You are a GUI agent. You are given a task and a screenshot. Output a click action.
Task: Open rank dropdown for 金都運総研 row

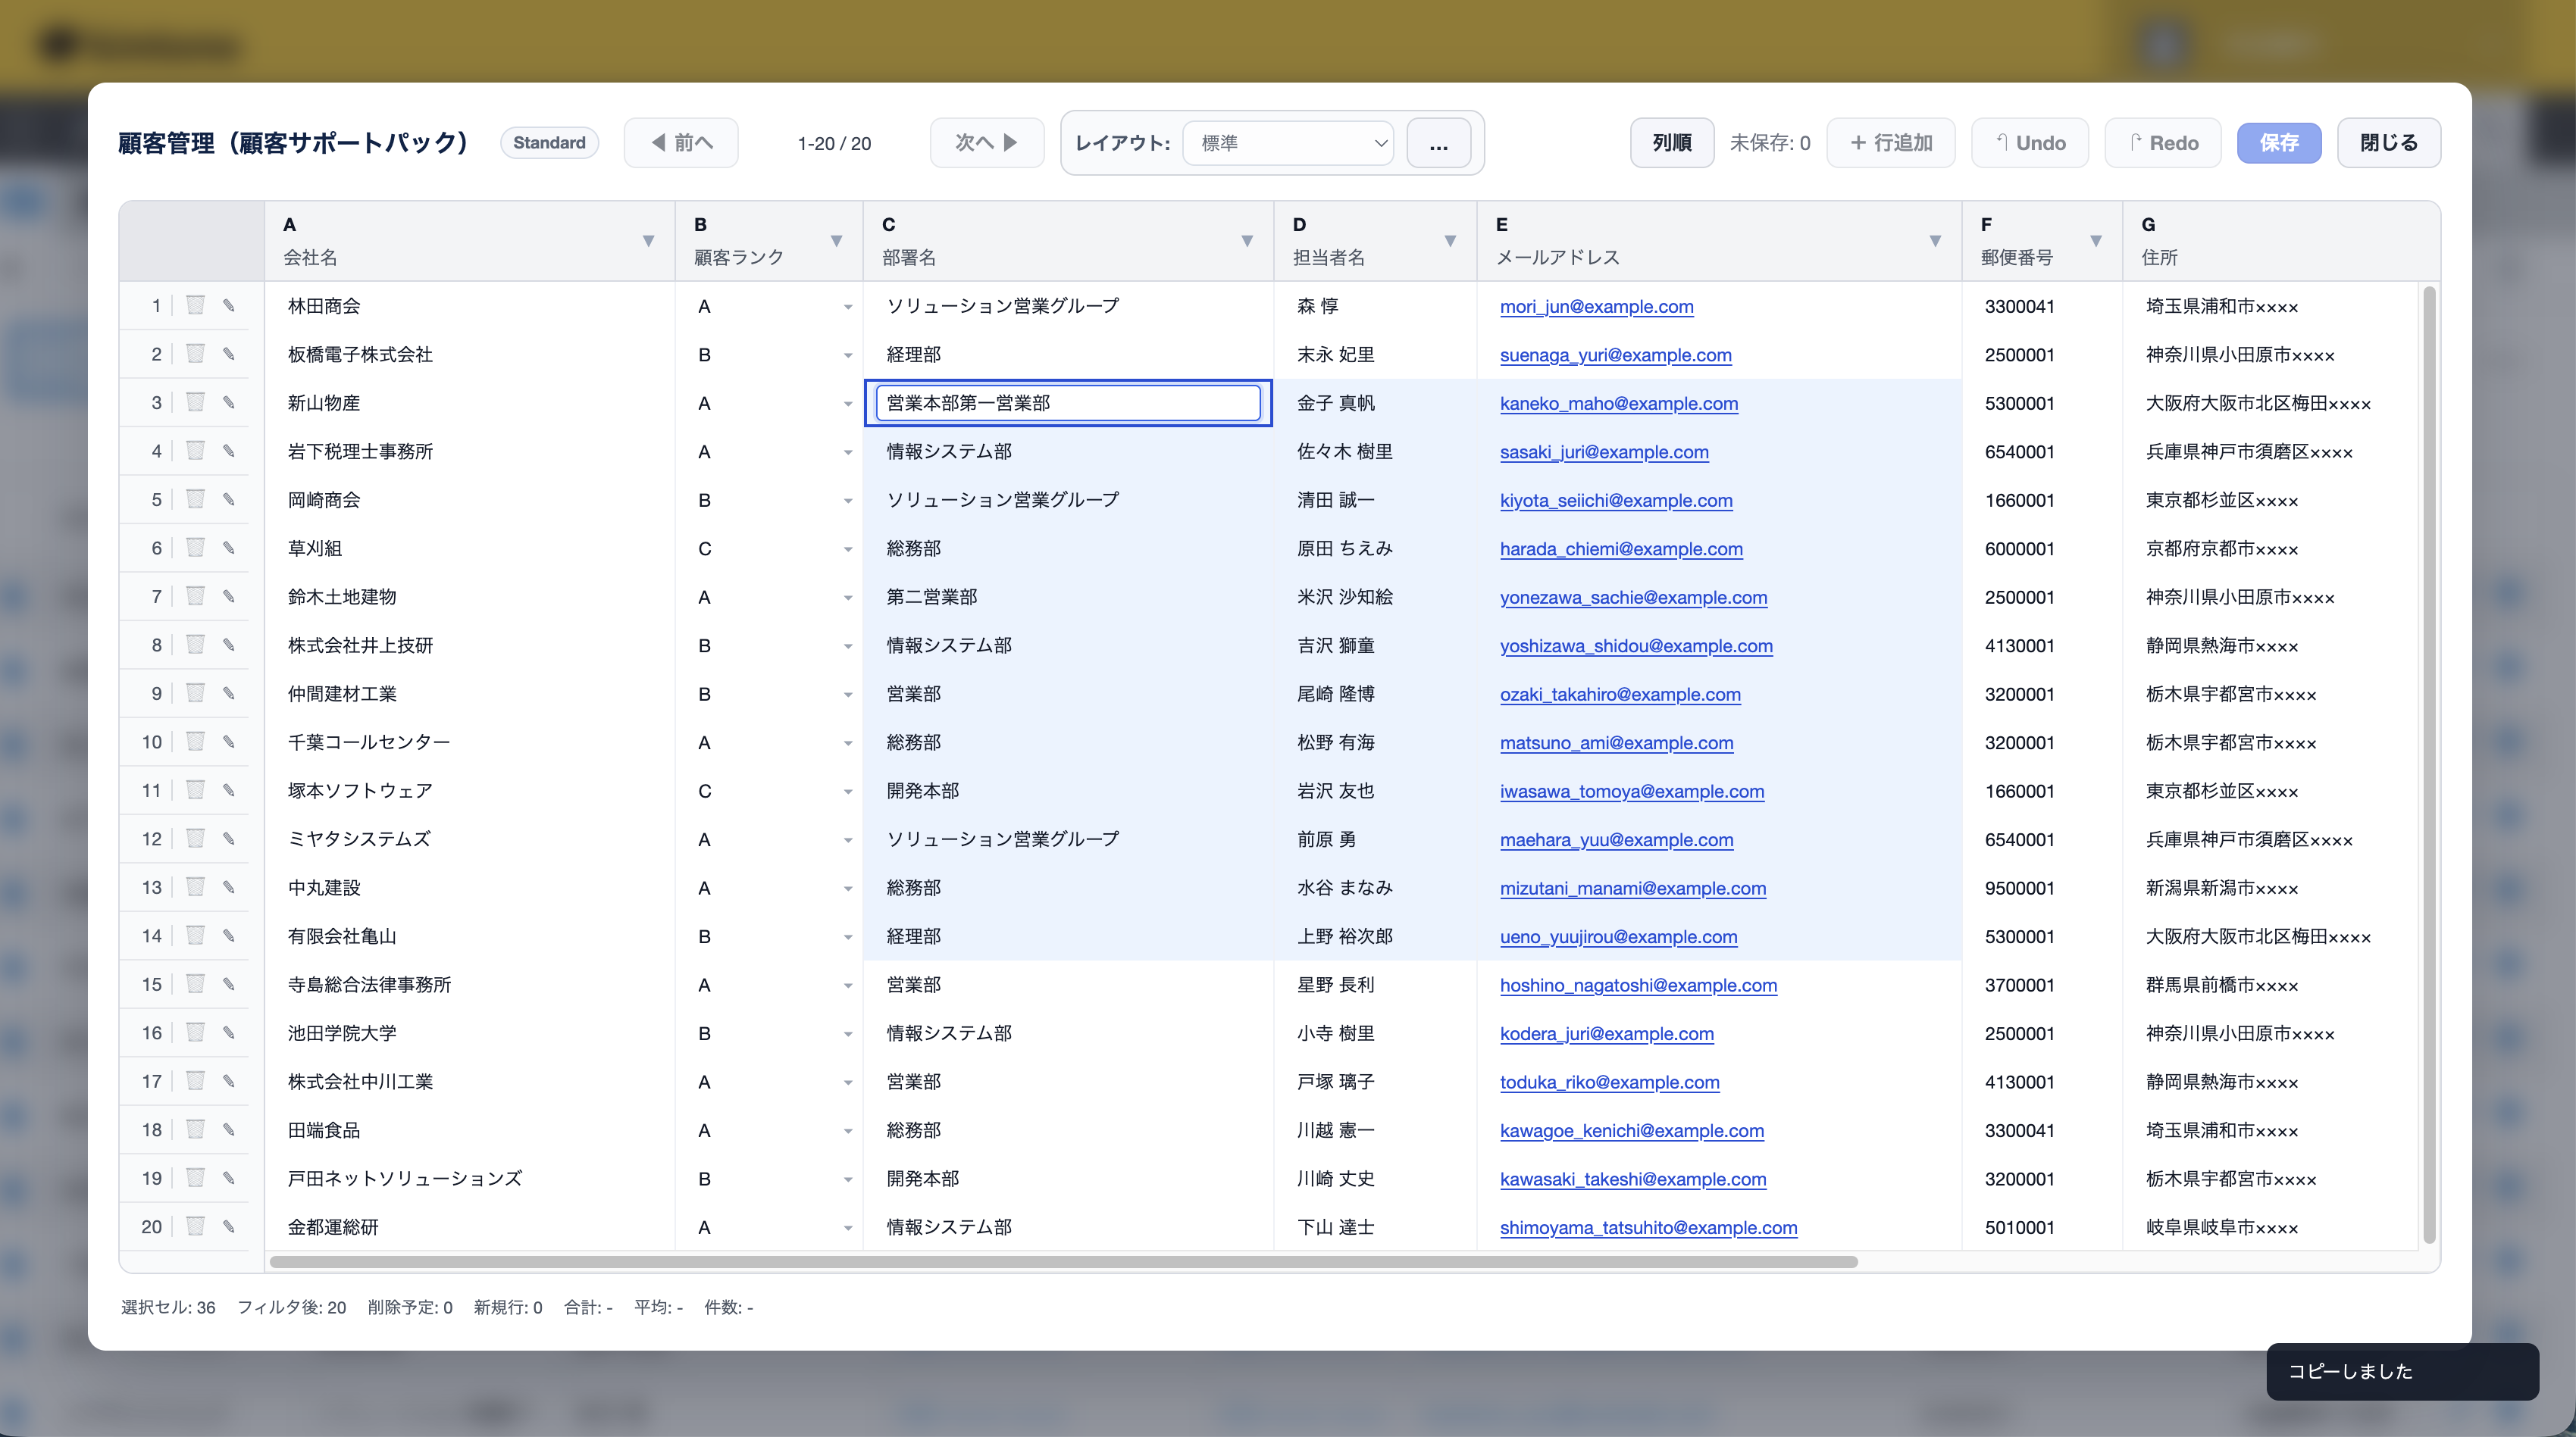(847, 1227)
